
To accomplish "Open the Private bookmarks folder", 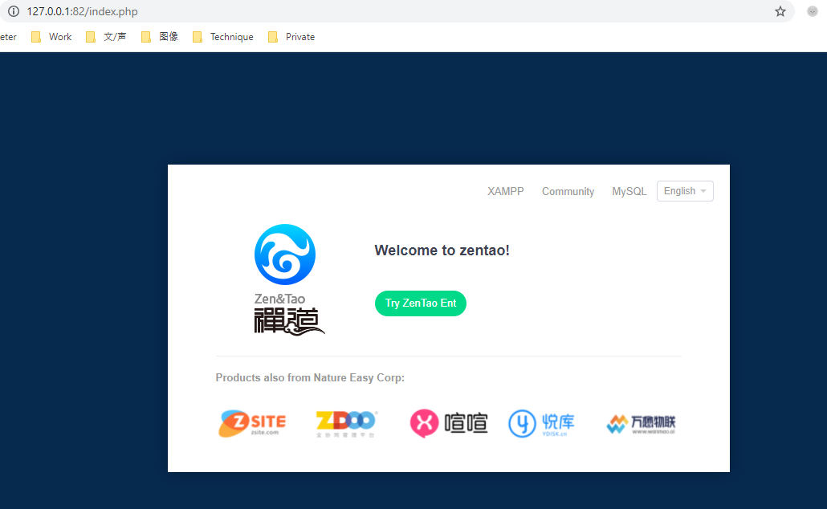I will tap(291, 37).
